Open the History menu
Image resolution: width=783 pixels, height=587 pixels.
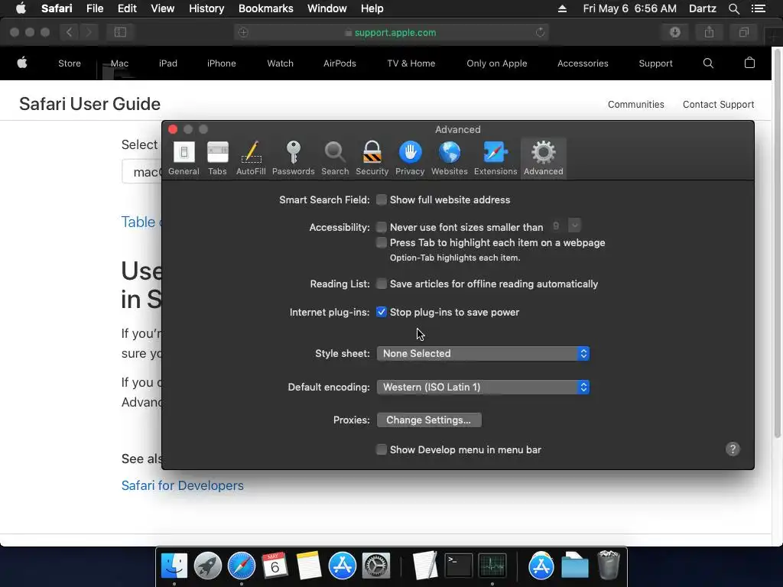tap(206, 8)
